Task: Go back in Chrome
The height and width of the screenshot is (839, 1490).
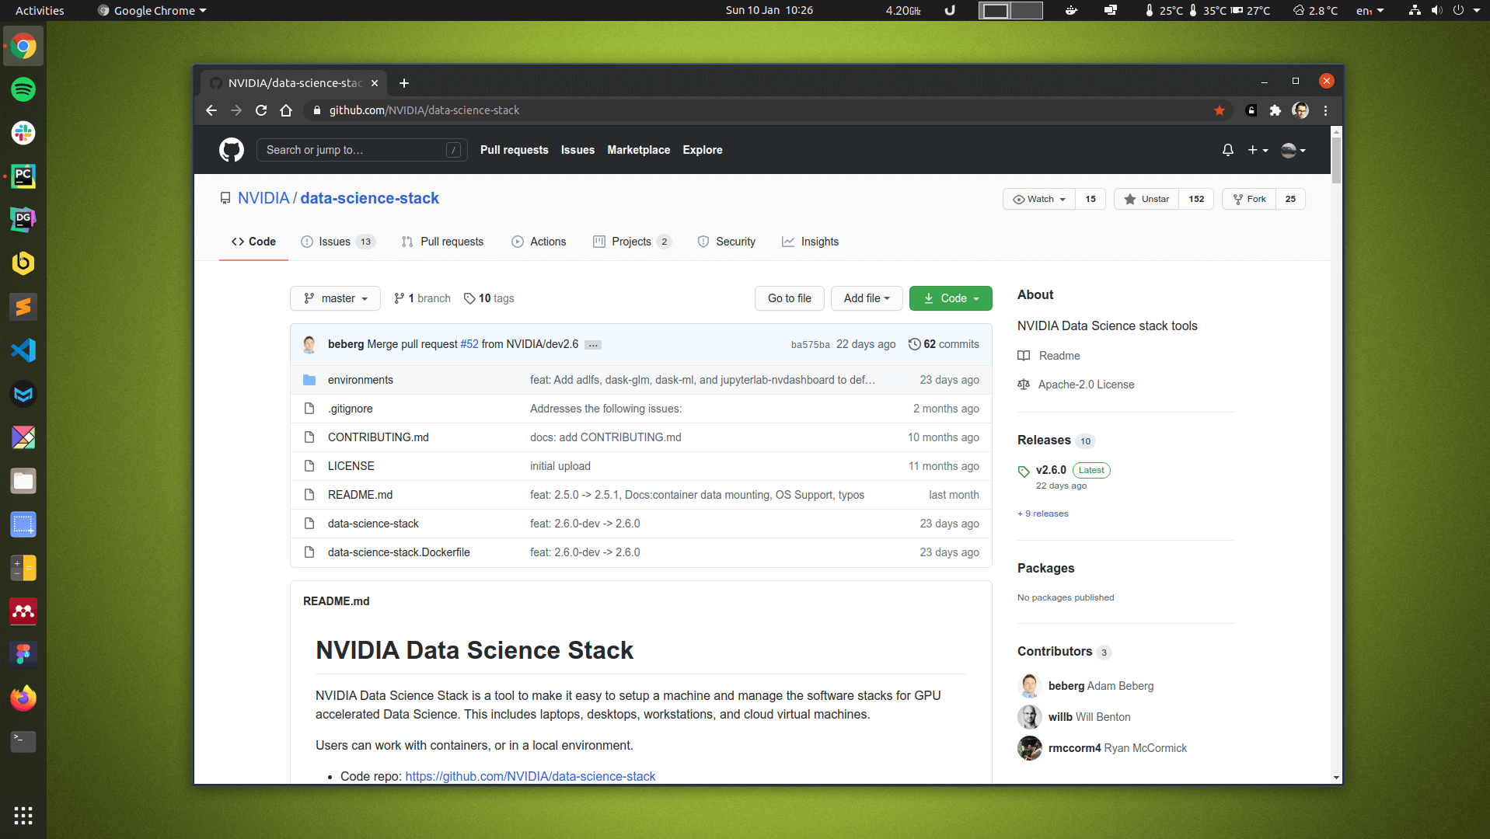Action: pos(211,110)
